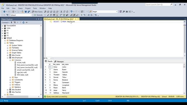The height and width of the screenshot is (105, 187).
Task: Click the Change Connection icon left of School dropdown
Action: pyautogui.click(x=7, y=15)
